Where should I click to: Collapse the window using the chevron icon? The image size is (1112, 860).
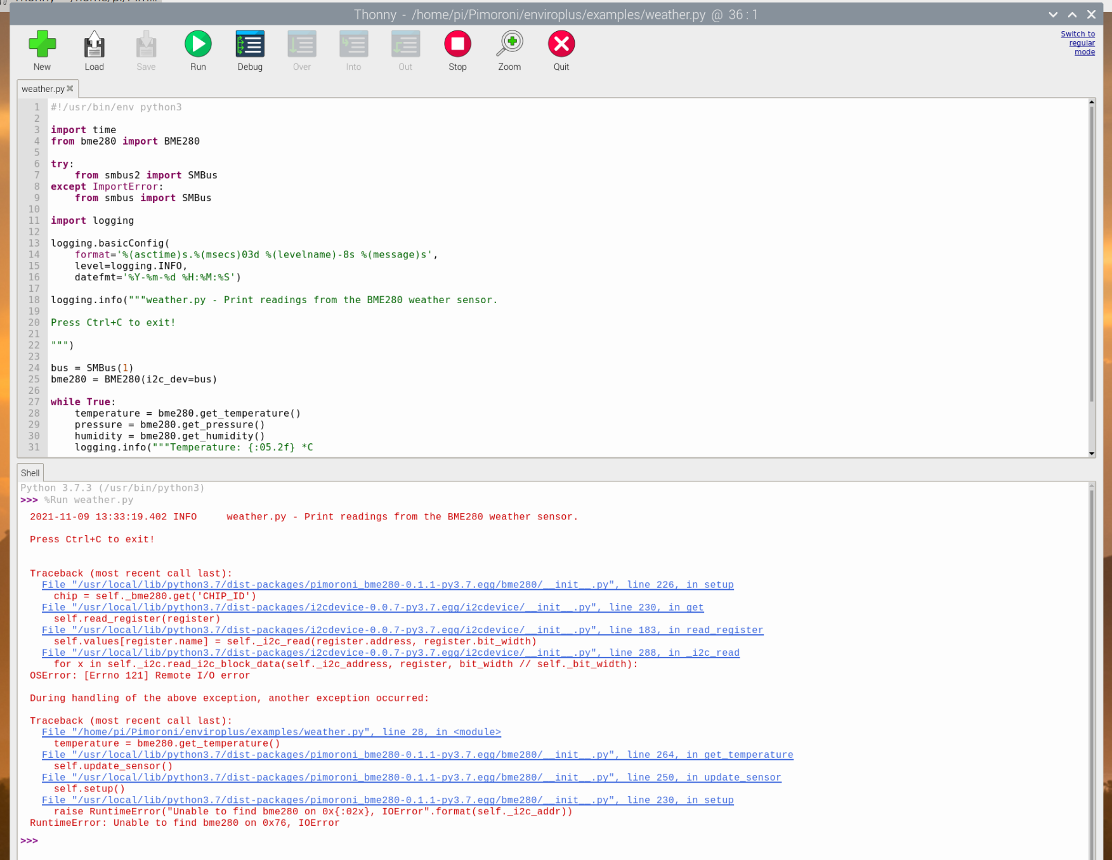pos(1052,14)
